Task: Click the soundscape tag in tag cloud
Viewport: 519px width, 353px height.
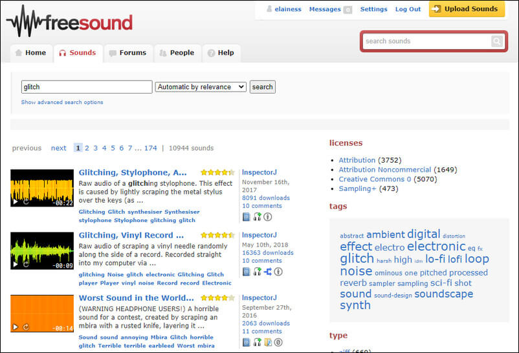Action: pos(443,294)
